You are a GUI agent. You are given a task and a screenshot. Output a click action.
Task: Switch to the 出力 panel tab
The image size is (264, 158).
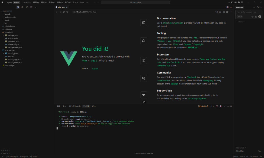coord(64,106)
